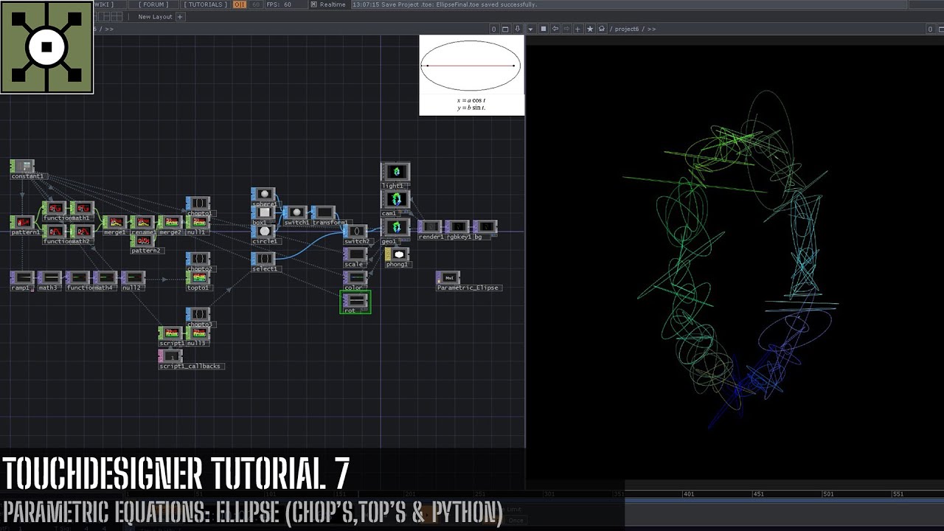
Task: Toggle the power O|I button
Action: [x=240, y=4]
